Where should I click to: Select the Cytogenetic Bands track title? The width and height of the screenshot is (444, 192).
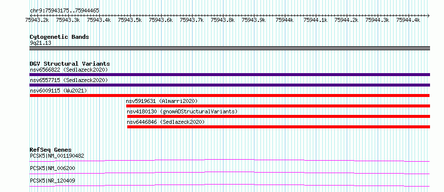[x=59, y=37]
